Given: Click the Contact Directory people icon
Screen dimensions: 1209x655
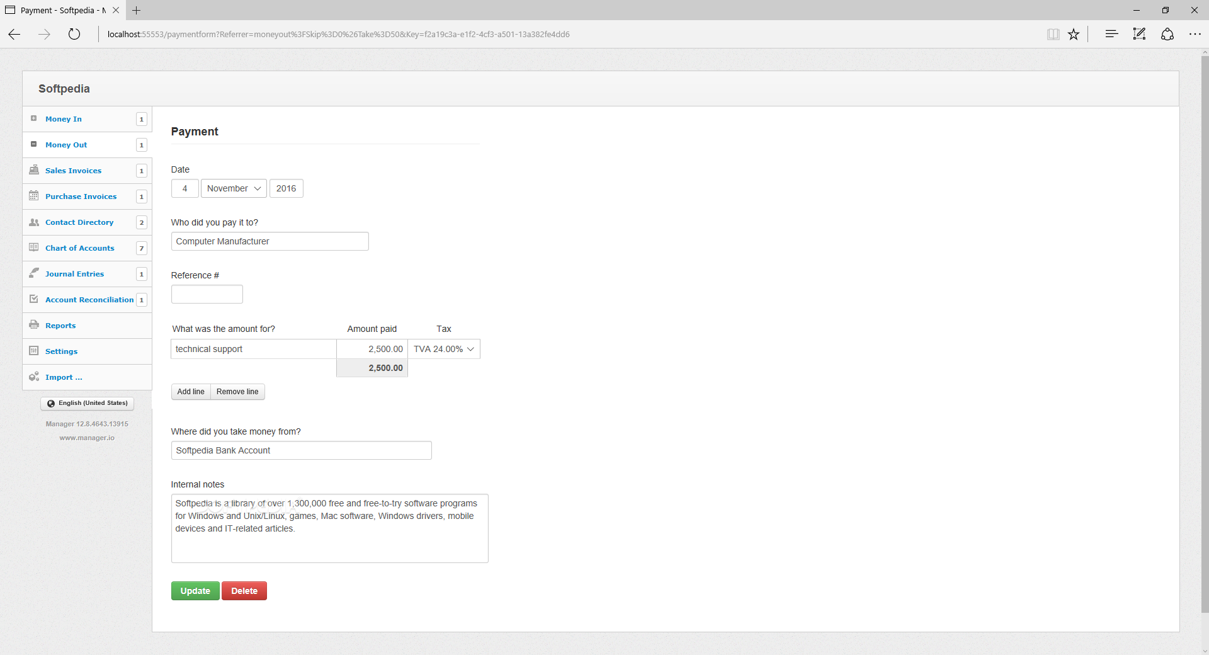Looking at the screenshot, I should point(34,222).
